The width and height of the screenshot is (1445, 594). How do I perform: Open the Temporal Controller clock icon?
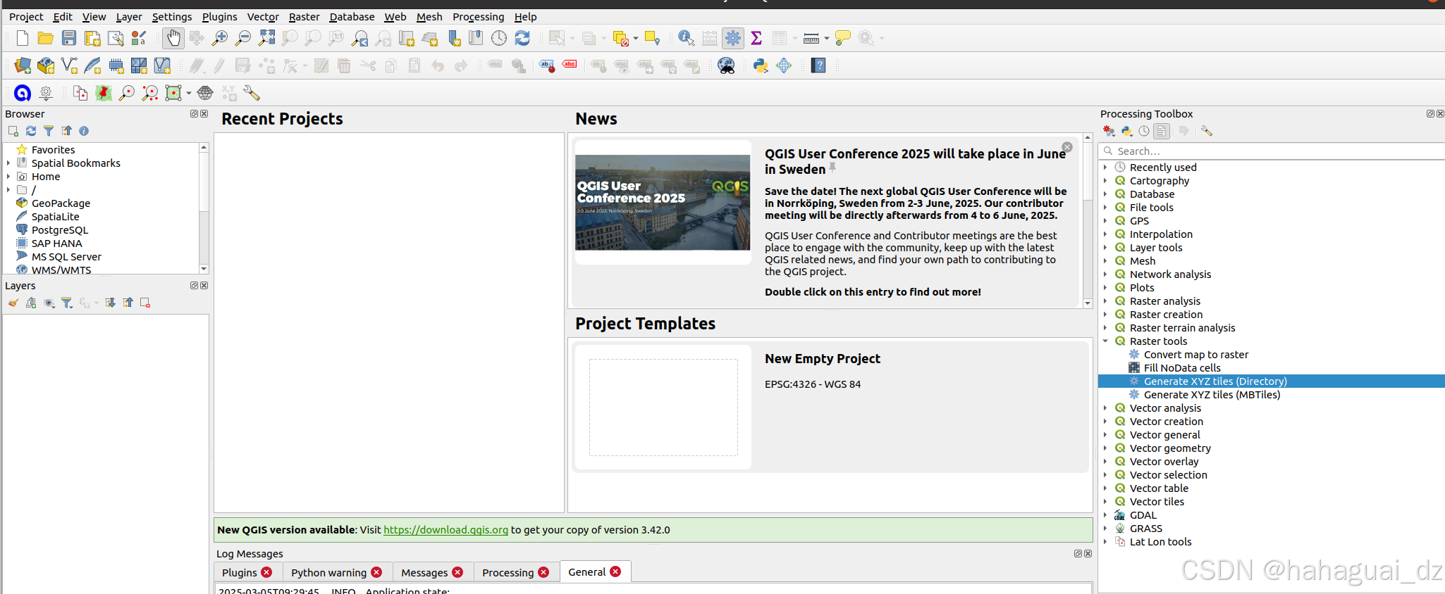pyautogui.click(x=499, y=38)
